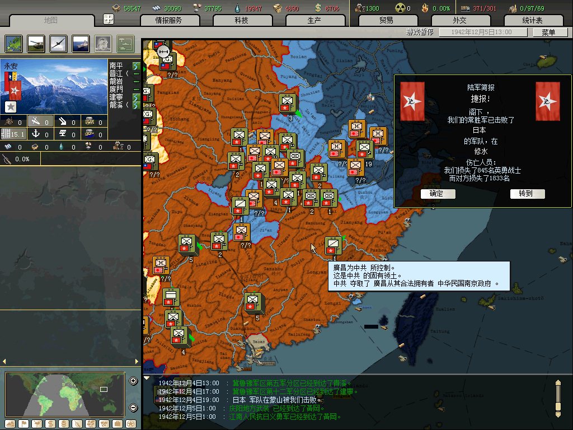Click the manpower soldier icon showing 1300
The width and height of the screenshot is (573, 430).
[360, 8]
